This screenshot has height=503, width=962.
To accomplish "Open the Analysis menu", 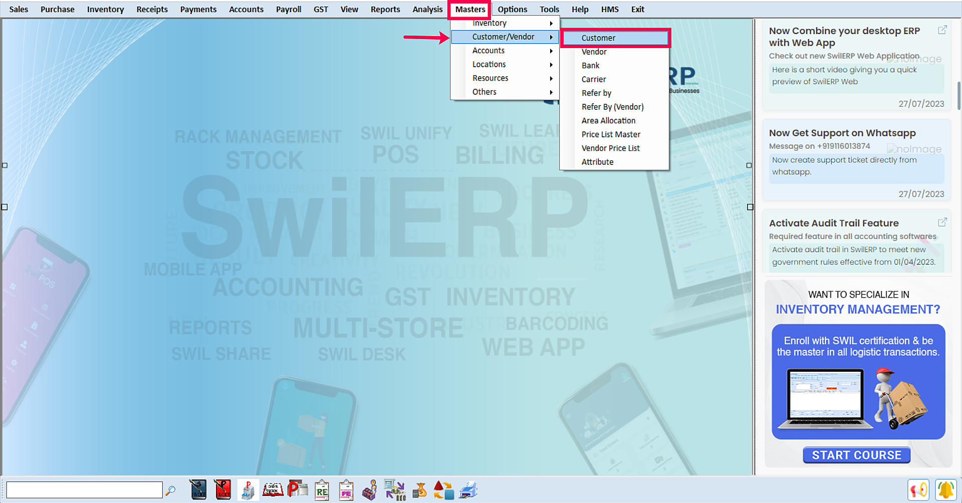I will pos(427,9).
